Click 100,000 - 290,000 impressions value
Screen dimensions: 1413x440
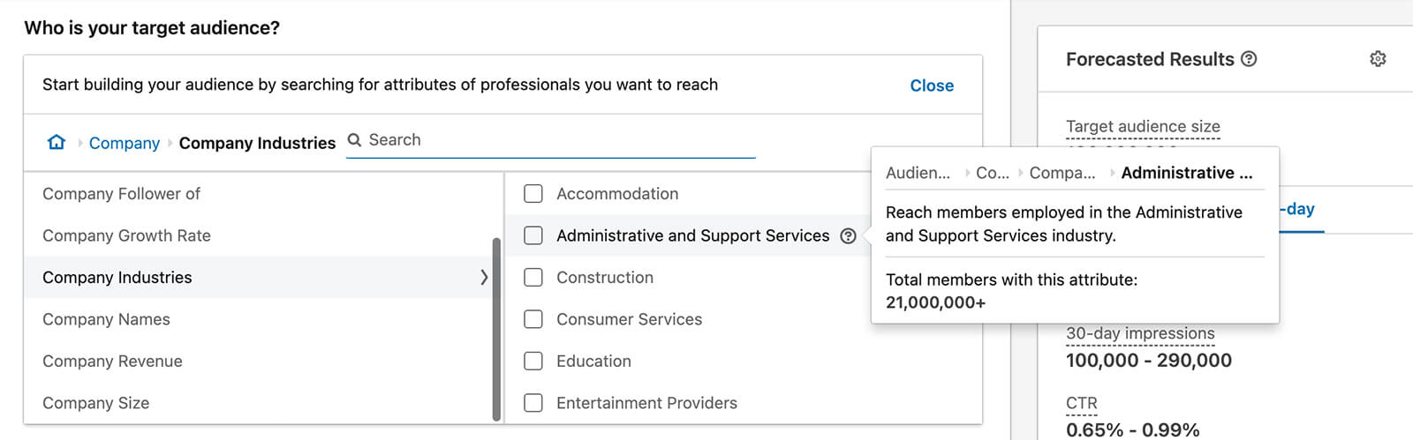point(1149,360)
